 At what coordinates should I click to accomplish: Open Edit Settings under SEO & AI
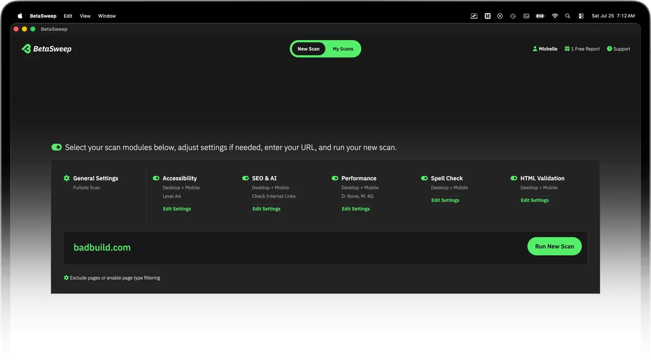click(x=266, y=209)
